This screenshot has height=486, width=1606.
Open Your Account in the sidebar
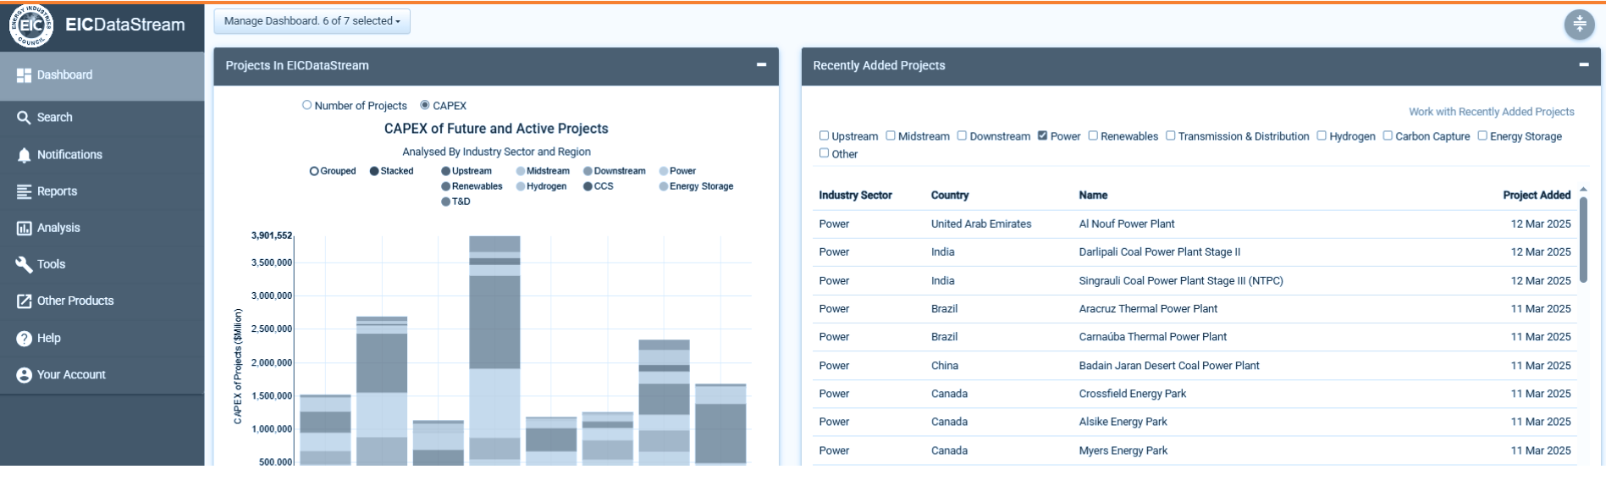coord(102,374)
